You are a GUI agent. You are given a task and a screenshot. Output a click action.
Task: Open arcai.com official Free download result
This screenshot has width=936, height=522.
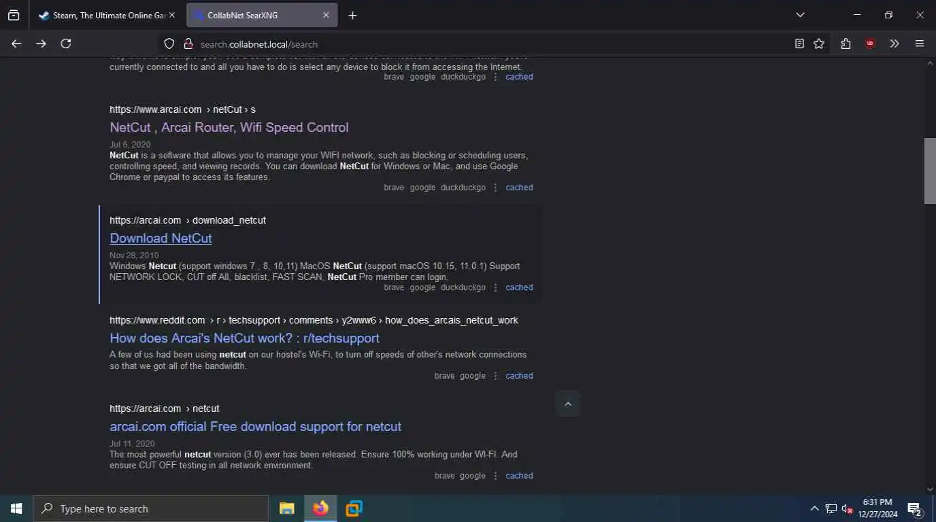256,426
